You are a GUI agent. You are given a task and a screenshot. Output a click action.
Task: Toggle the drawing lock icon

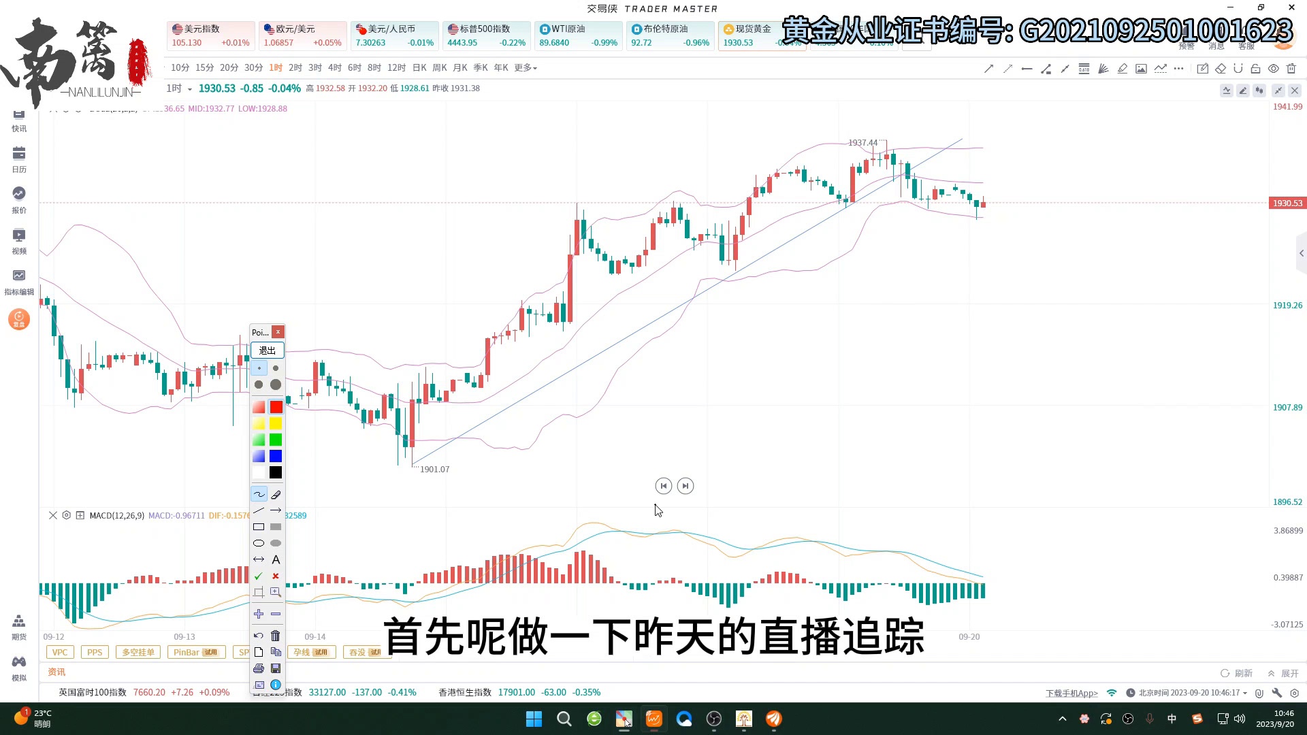(1255, 69)
